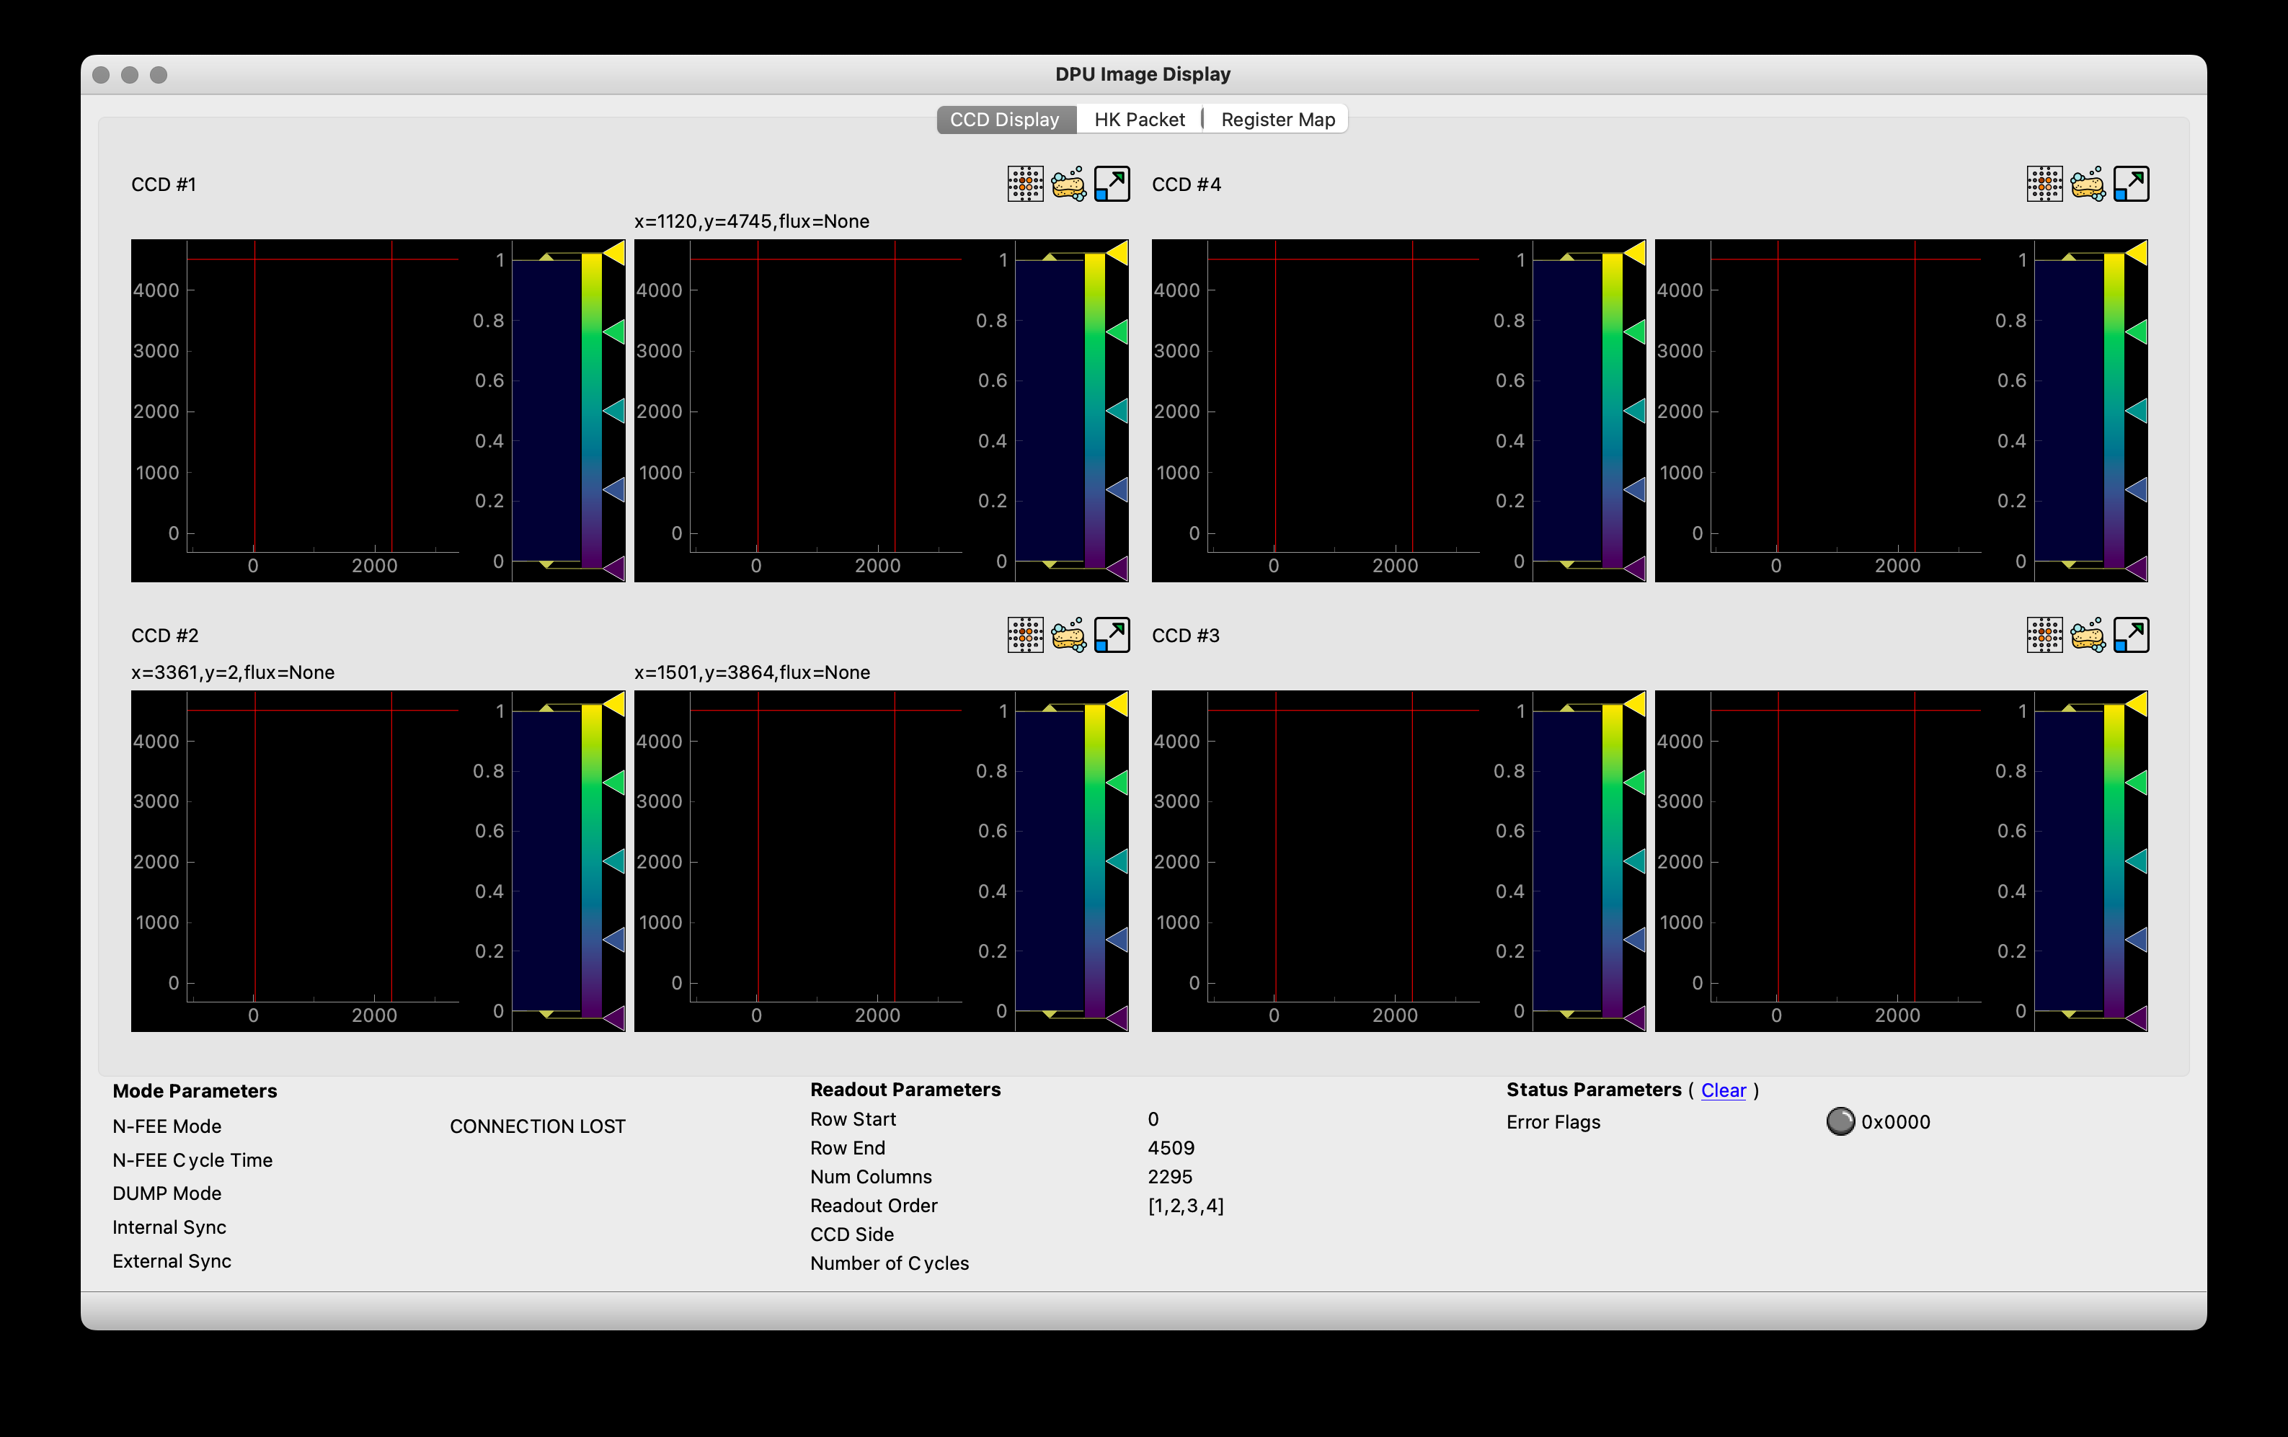Open the HK Packet tab

tap(1139, 120)
